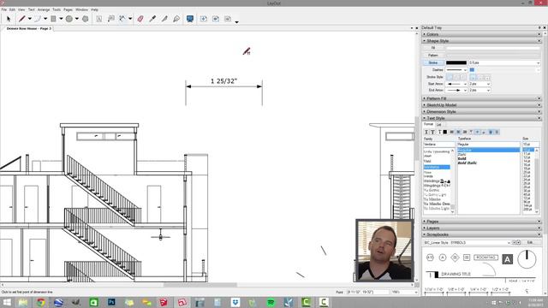
Task: Open the stroke width dropdown
Action: 538,62
